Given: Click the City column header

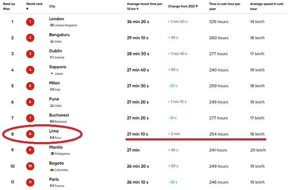Looking at the screenshot, I should pos(52,6).
